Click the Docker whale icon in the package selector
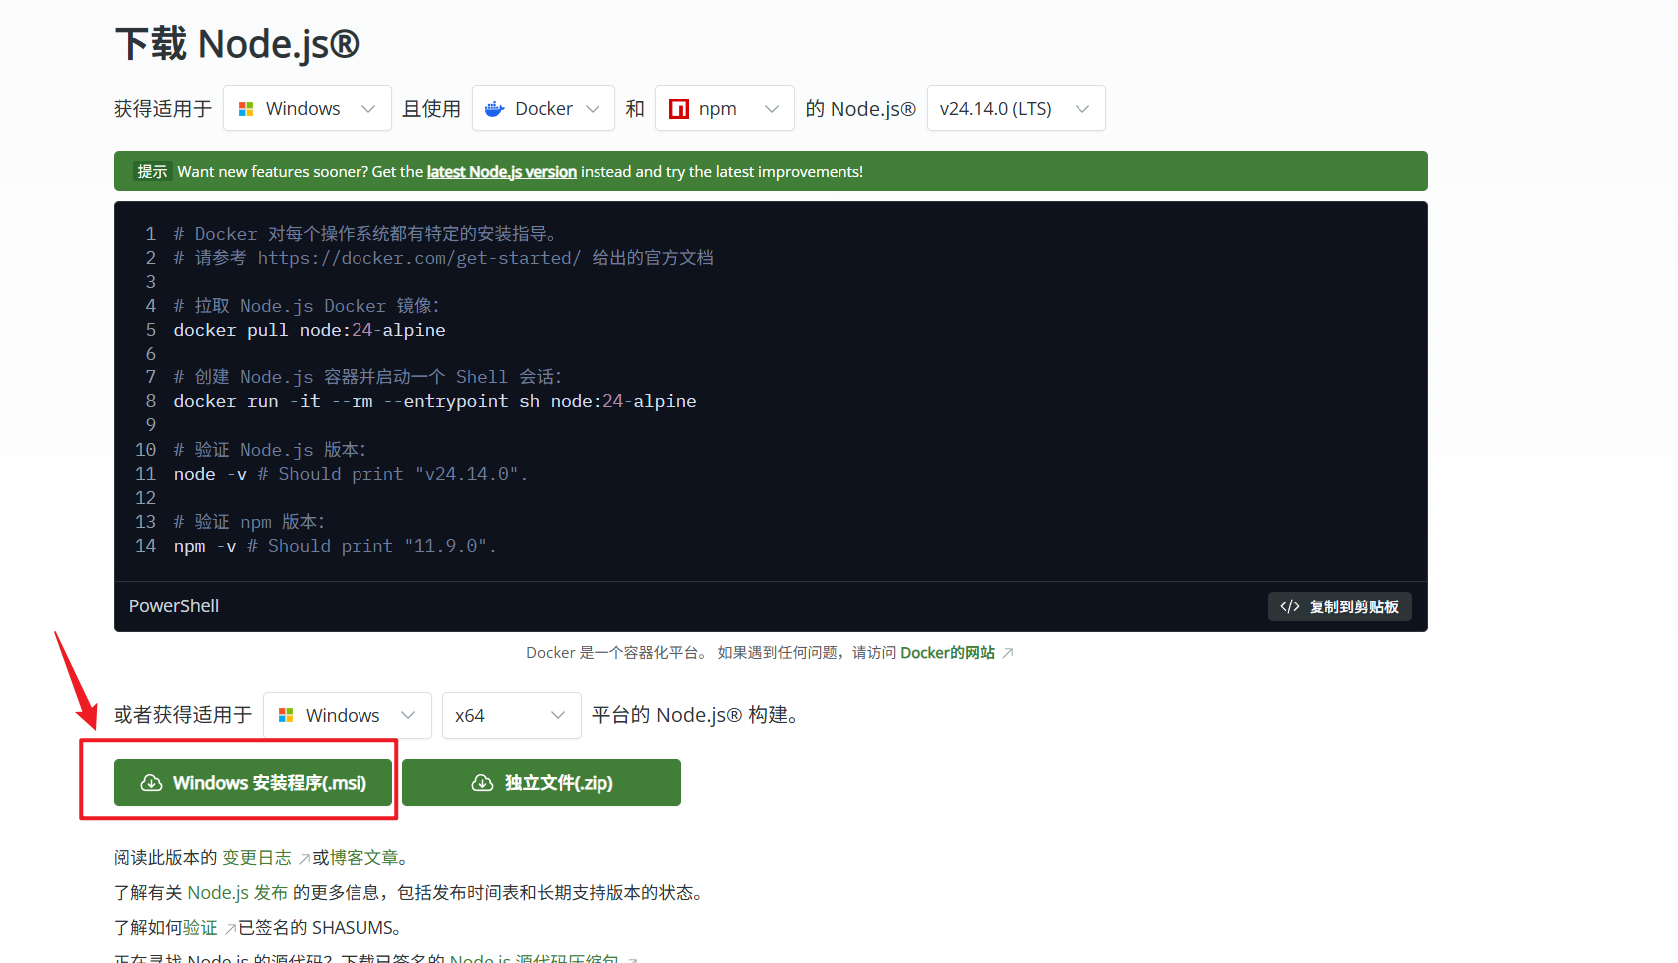The width and height of the screenshot is (1678, 963). [x=495, y=108]
